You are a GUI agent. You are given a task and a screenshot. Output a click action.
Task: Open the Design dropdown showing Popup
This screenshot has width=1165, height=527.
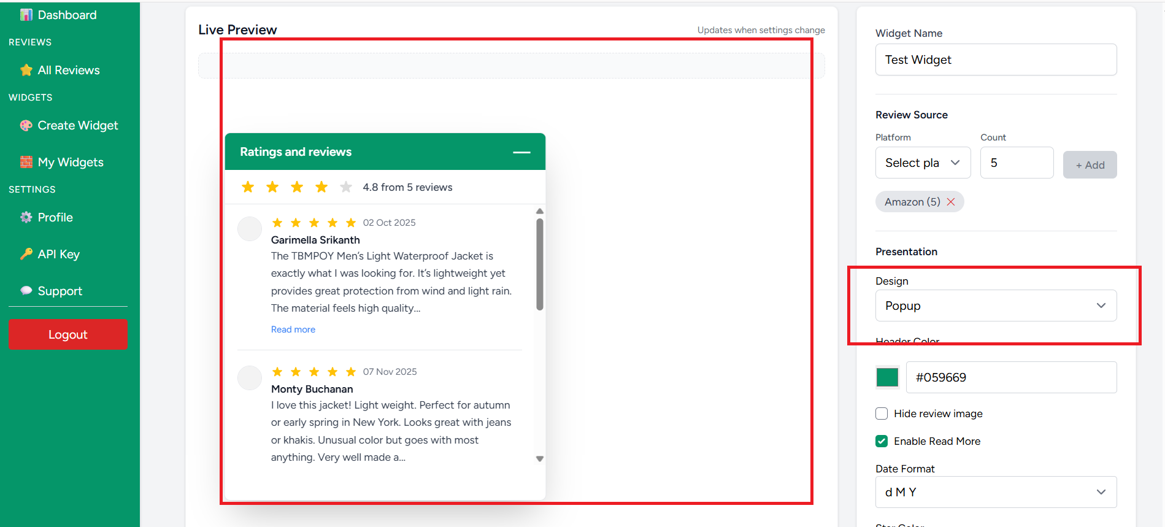995,306
